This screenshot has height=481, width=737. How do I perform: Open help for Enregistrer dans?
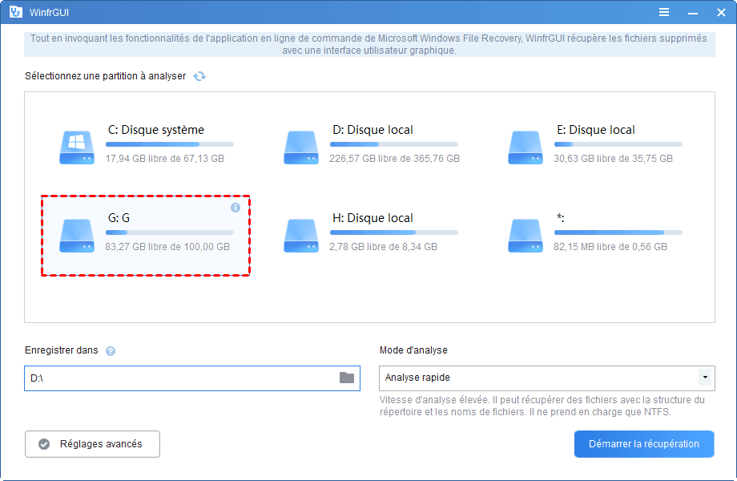111,351
